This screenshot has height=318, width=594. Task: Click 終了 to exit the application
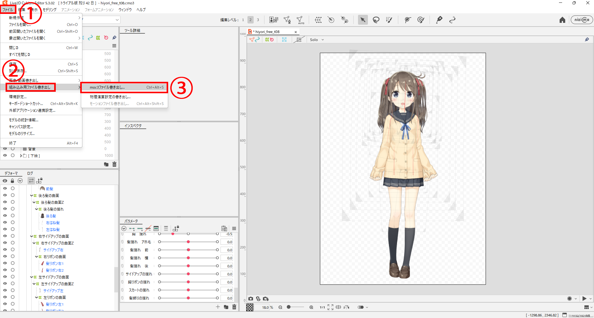[41, 143]
